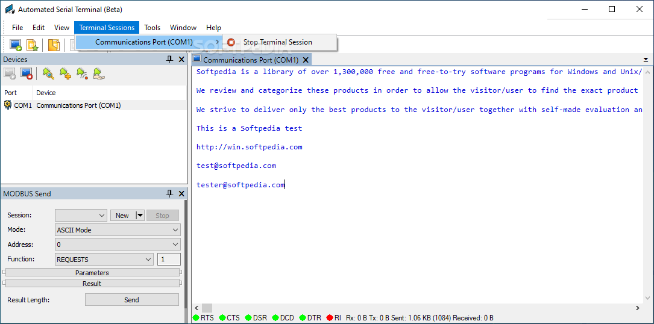Viewport: 654px width, 324px height.
Task: Open the New button dropdown arrow
Action: coord(140,216)
